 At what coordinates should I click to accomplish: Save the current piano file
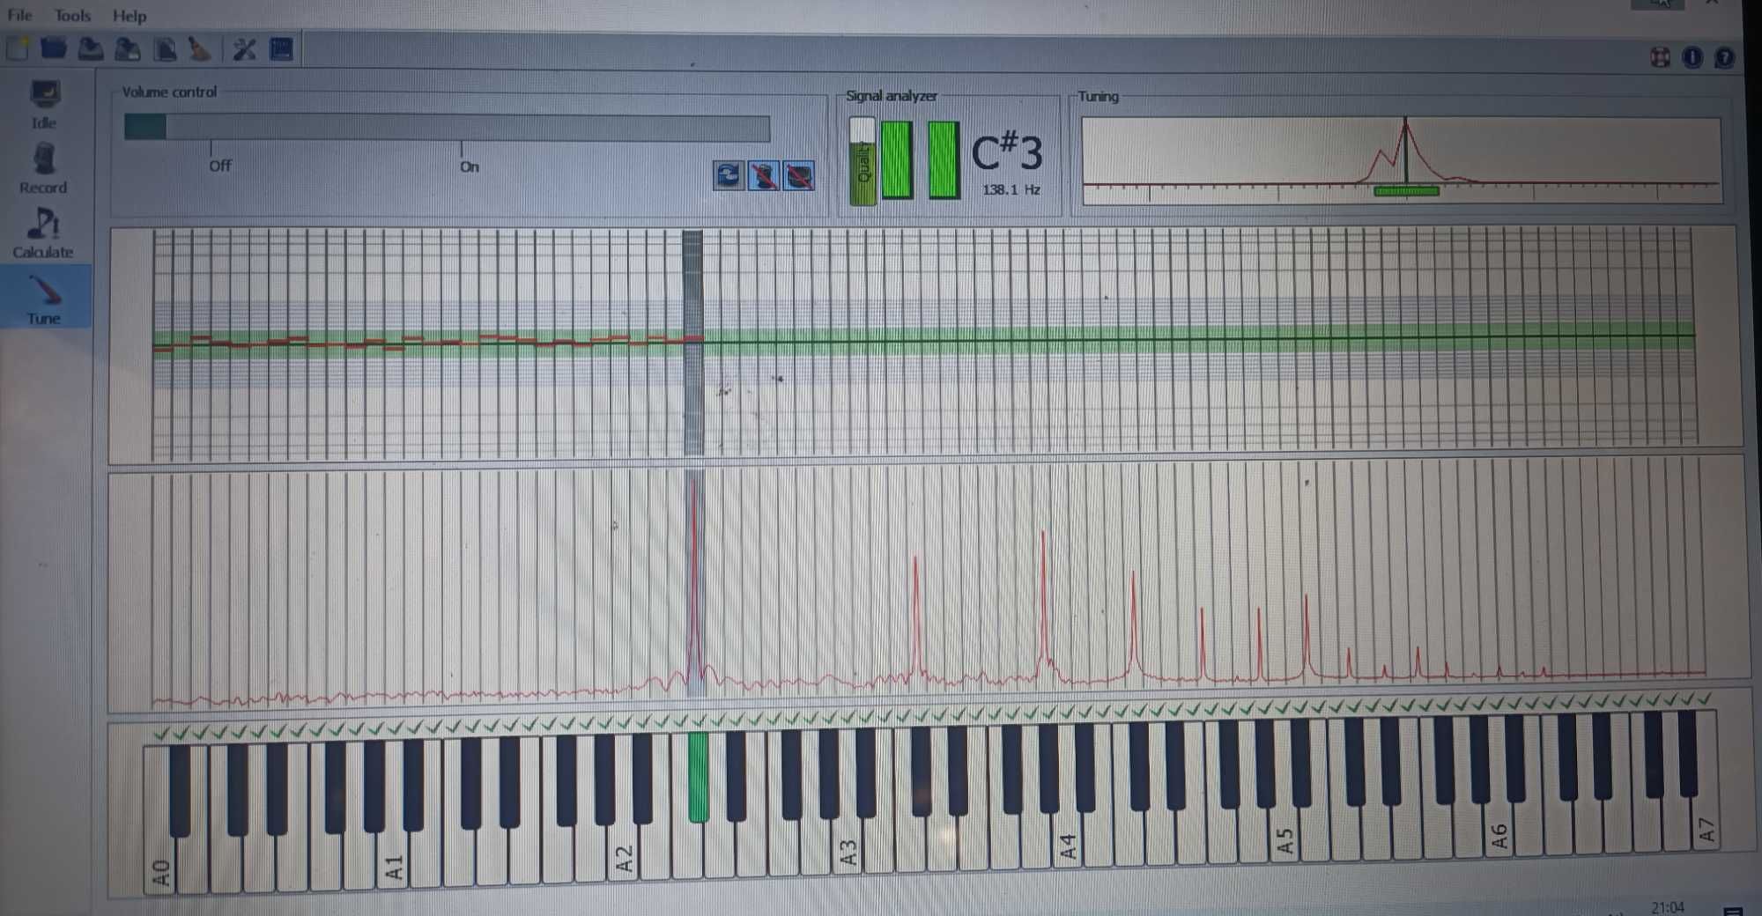click(91, 48)
